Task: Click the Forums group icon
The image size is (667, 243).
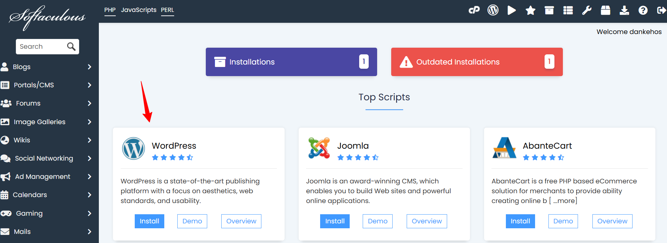Action: click(x=6, y=103)
